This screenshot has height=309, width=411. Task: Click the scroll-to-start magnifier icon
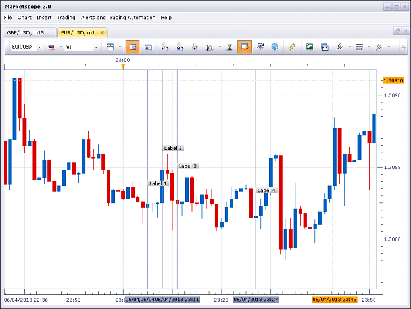click(x=164, y=47)
